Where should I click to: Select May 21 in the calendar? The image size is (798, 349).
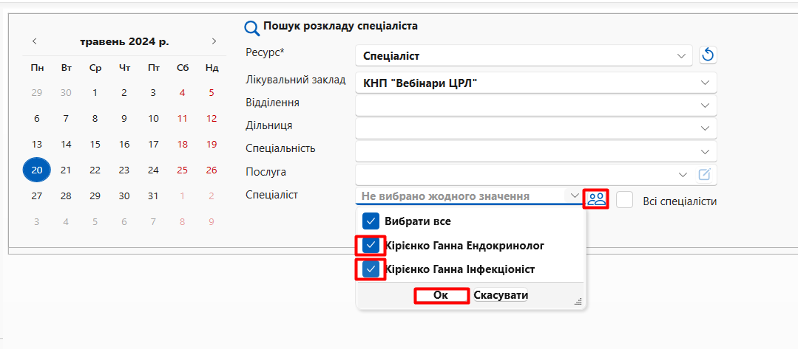click(x=66, y=170)
